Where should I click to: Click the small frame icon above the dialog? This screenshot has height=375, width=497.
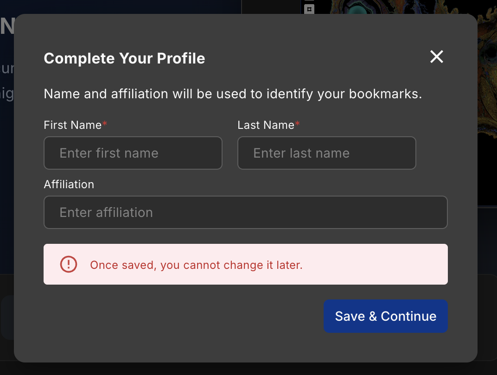pos(309,9)
